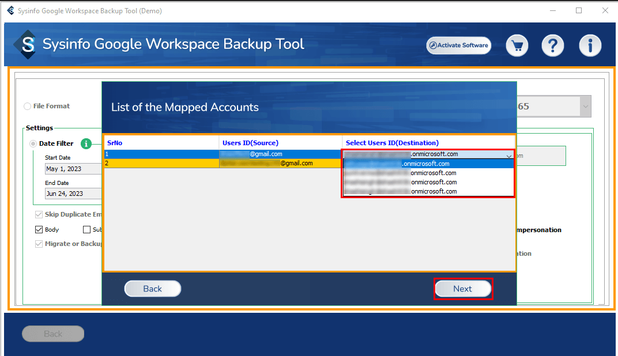
Task: Click the Sysinfo logo in the header
Action: pyautogui.click(x=28, y=45)
